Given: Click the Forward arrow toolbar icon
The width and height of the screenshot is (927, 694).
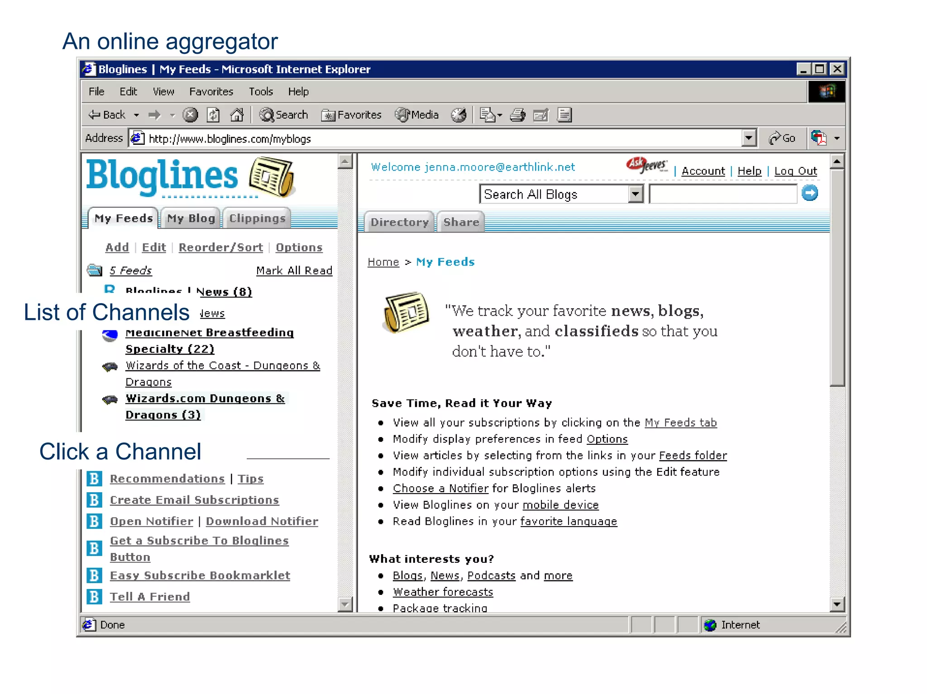Looking at the screenshot, I should [154, 115].
